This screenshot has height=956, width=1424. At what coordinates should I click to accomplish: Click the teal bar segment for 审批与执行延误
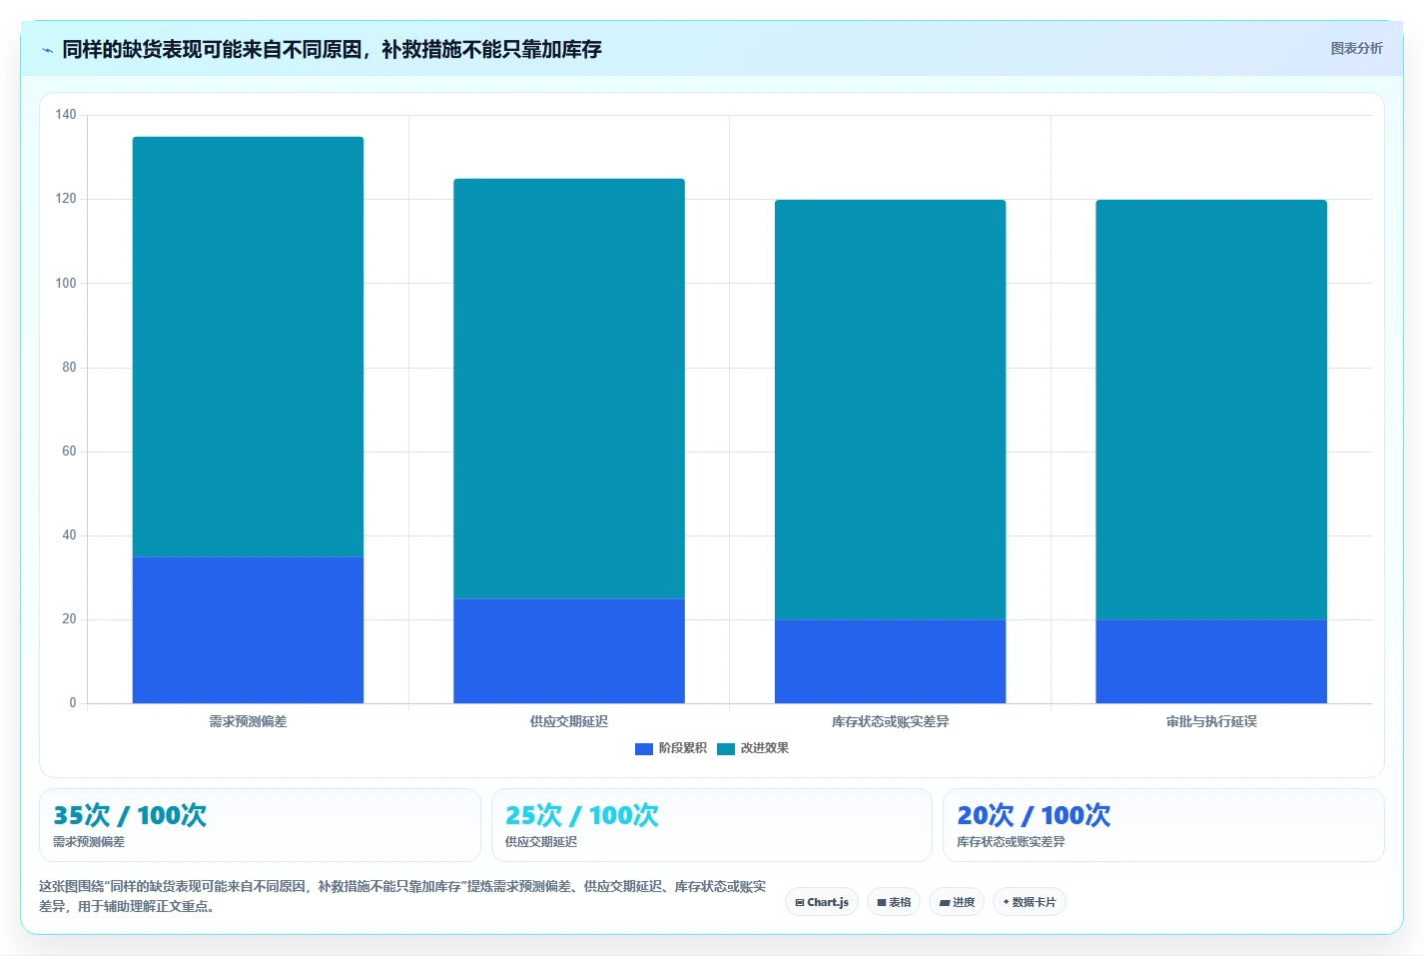(x=1211, y=410)
